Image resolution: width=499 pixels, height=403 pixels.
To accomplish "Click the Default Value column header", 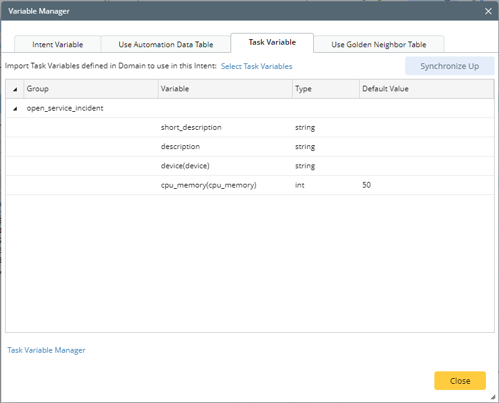I will coord(425,89).
